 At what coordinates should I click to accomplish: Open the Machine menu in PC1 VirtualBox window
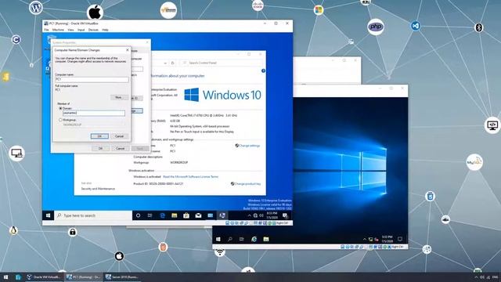point(58,30)
